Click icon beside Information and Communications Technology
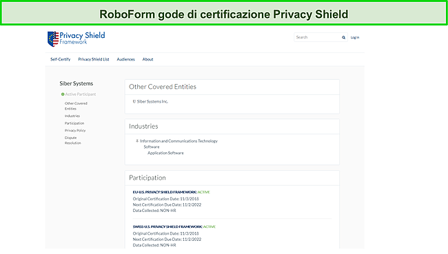The height and width of the screenshot is (254, 448). click(x=137, y=140)
